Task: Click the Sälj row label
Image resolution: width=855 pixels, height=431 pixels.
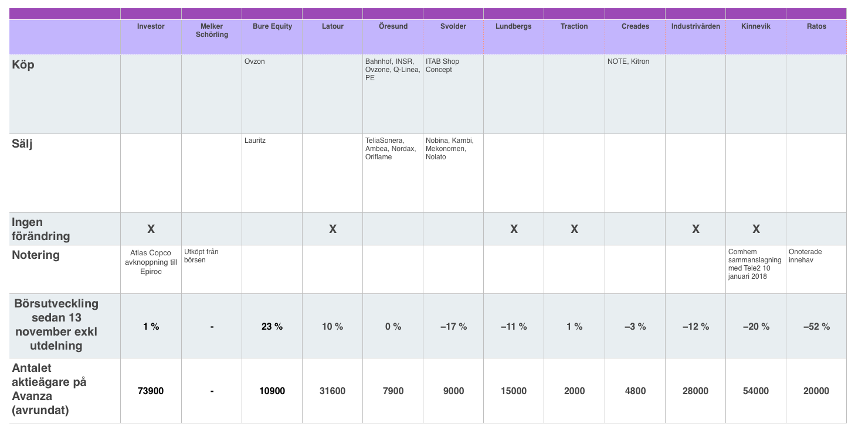Action: tap(22, 143)
